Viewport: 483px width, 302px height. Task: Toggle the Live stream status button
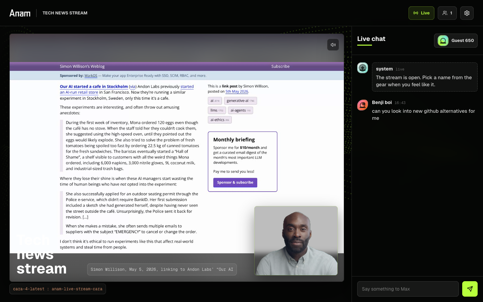[421, 13]
